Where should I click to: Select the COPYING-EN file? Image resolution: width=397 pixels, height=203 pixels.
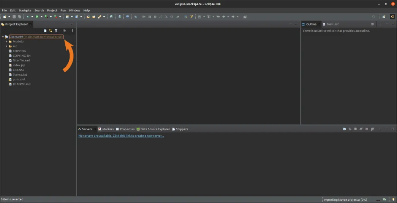click(x=22, y=56)
